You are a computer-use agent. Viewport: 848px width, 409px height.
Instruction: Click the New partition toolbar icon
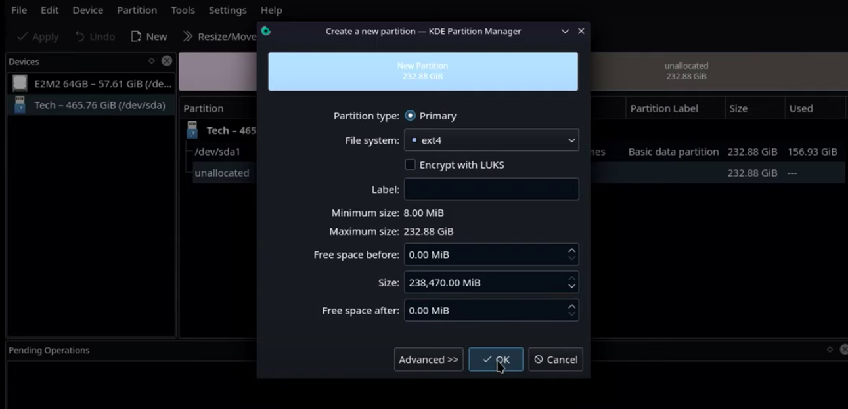135,36
